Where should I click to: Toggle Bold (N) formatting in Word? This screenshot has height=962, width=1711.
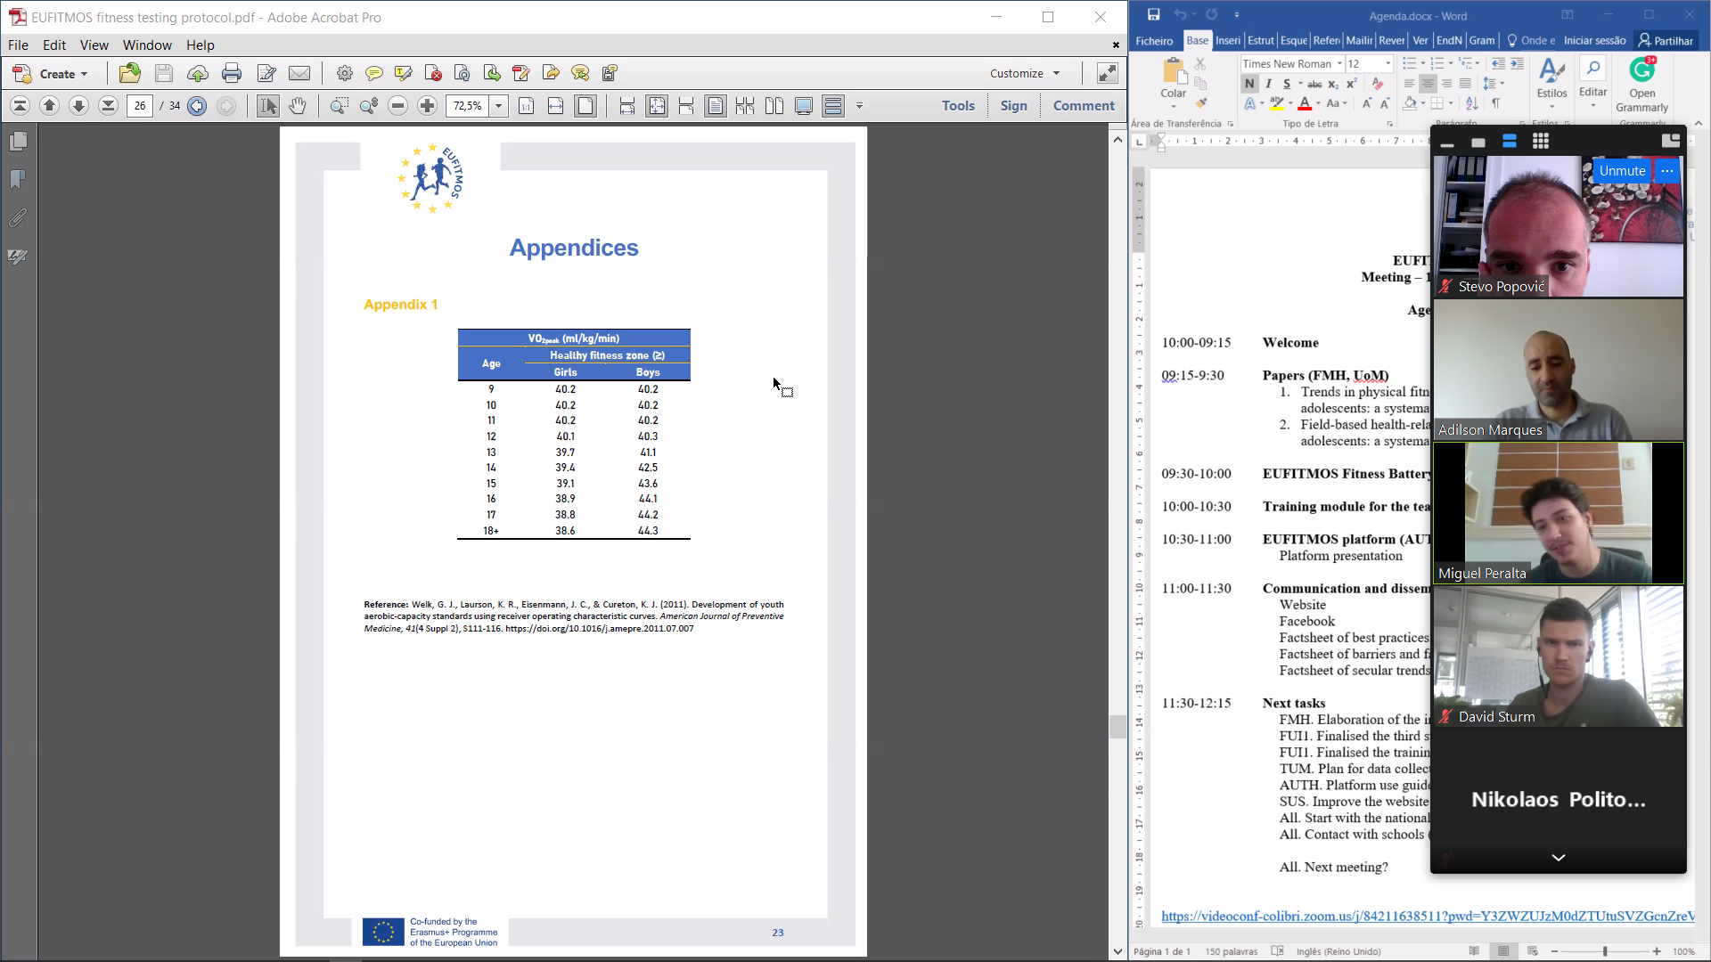pyautogui.click(x=1249, y=84)
